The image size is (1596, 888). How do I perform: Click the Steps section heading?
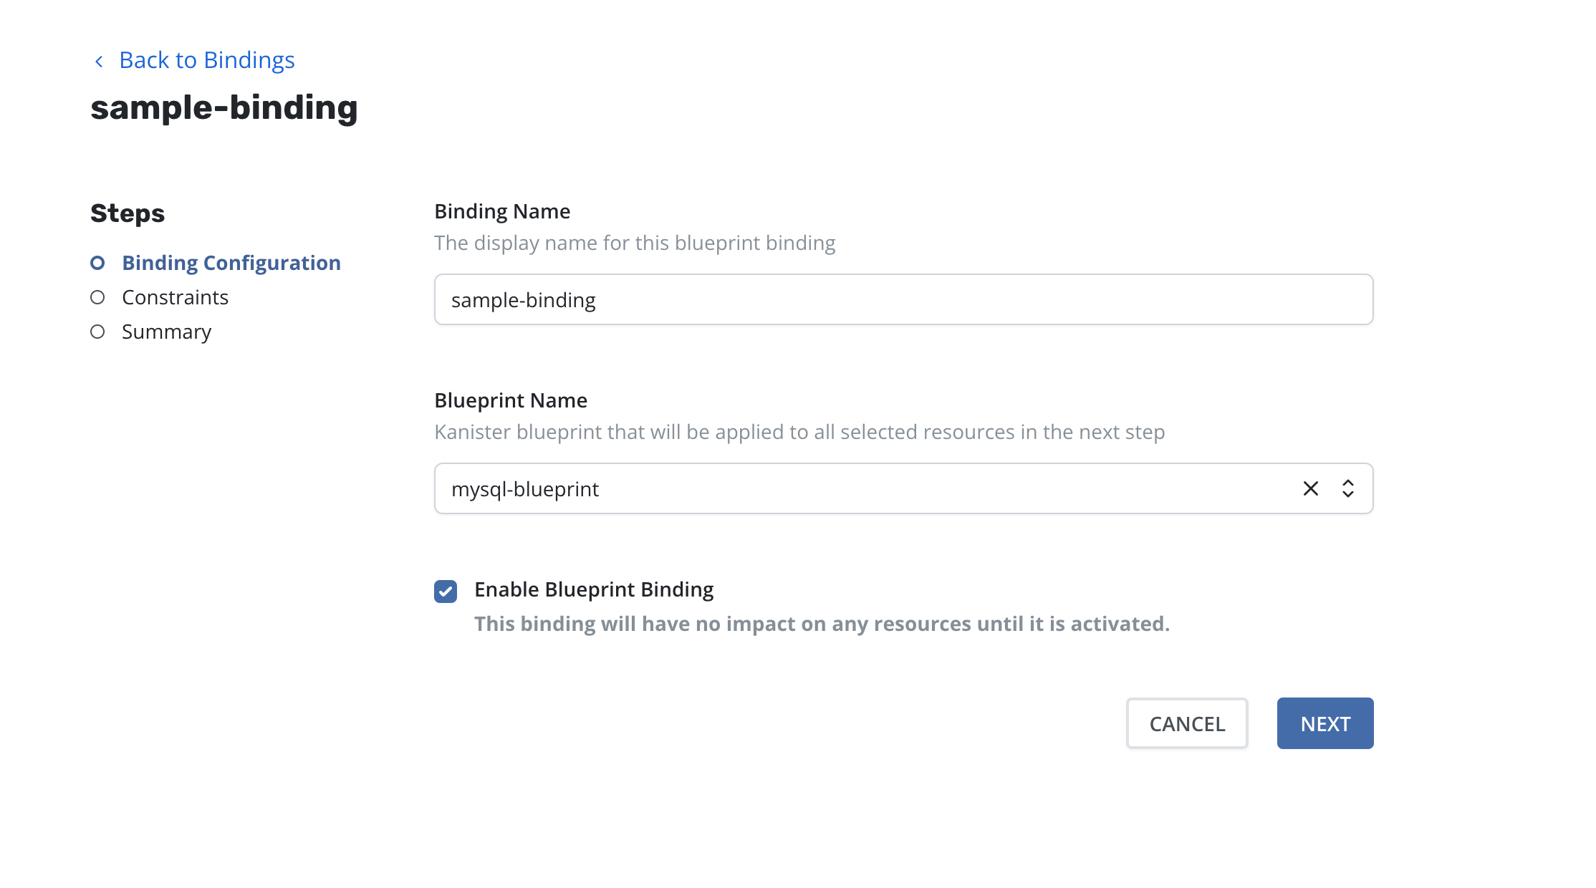pyautogui.click(x=127, y=212)
